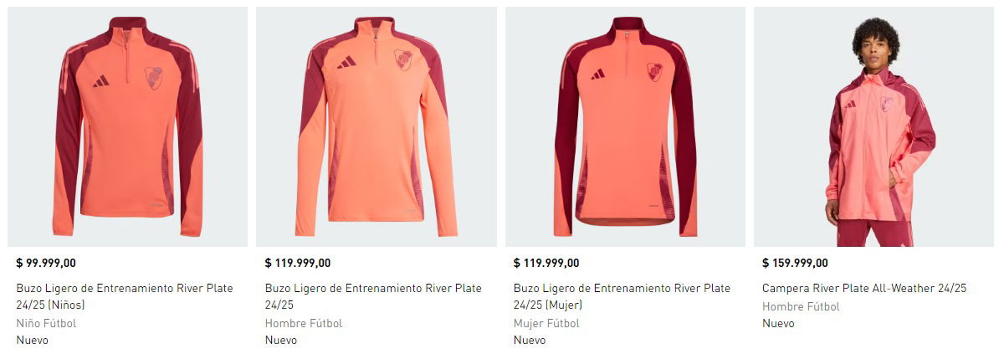Select the $ 99.999,00 price label

tap(46, 263)
